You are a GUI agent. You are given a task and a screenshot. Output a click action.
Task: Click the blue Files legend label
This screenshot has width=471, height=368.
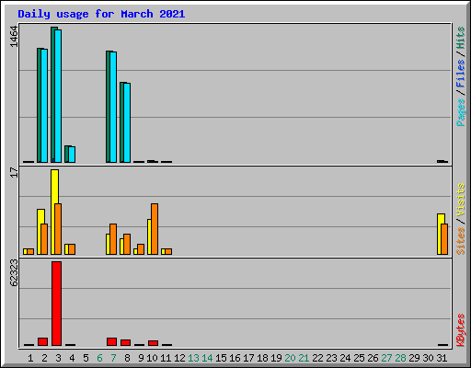pos(461,73)
